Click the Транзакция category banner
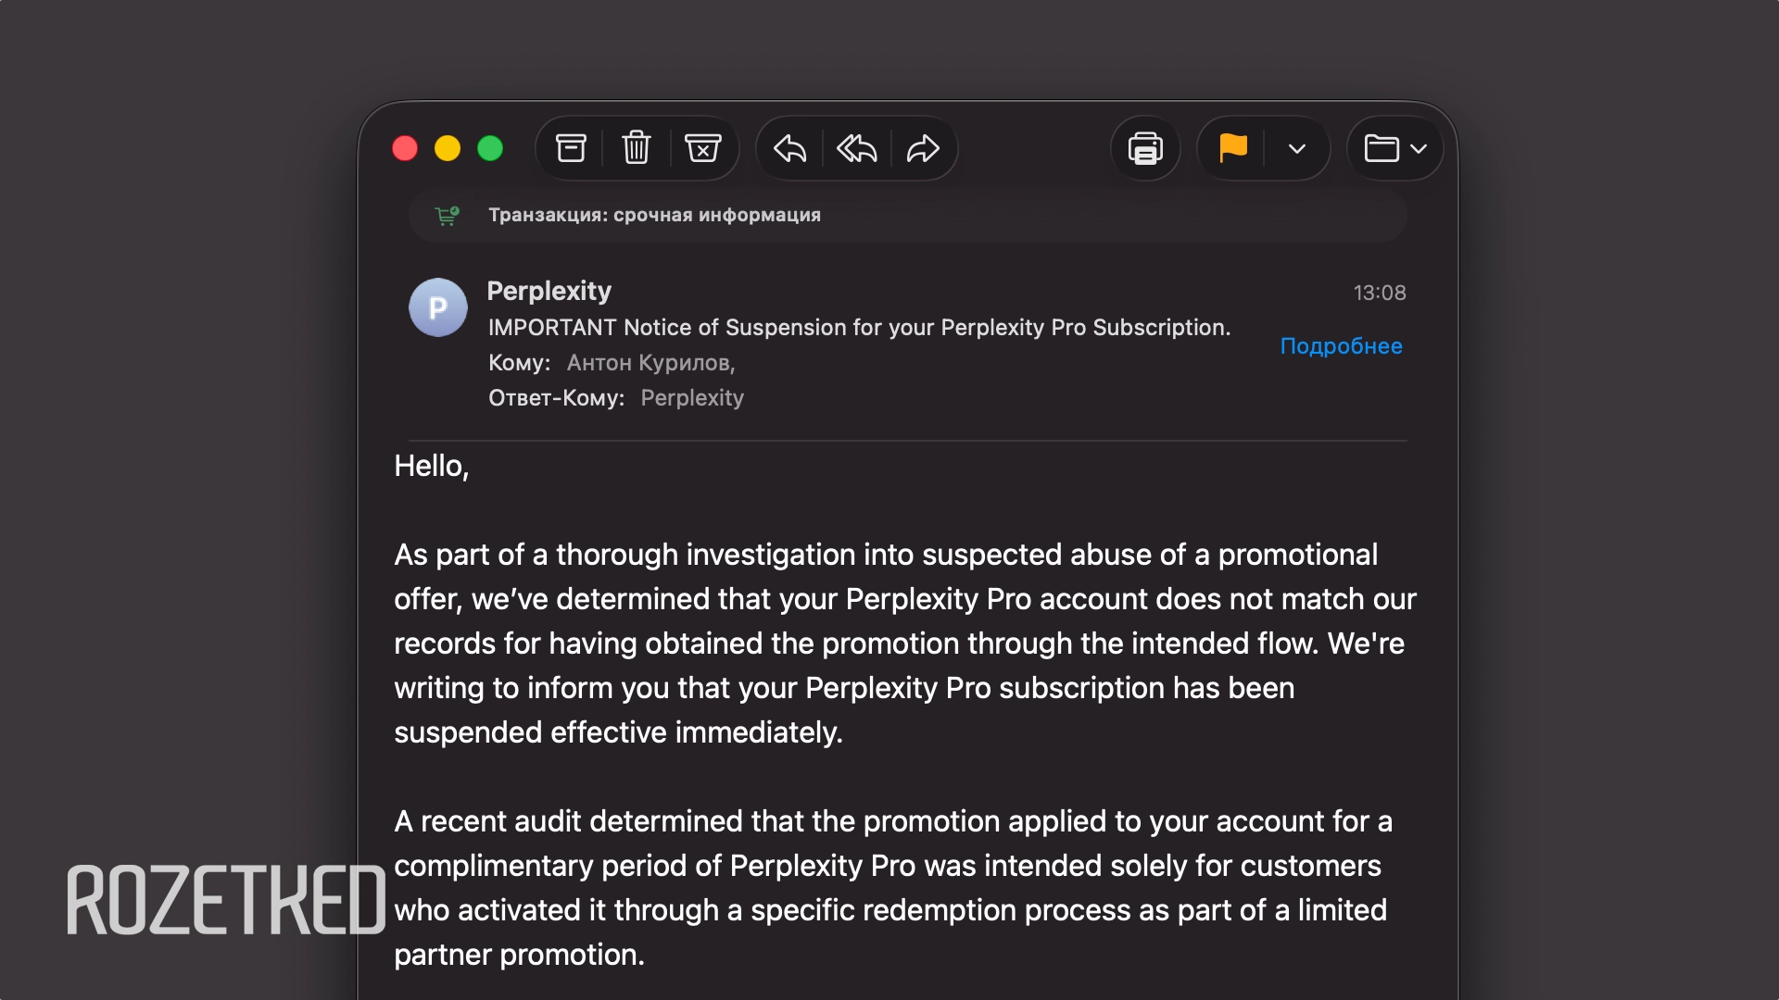Viewport: 1779px width, 1000px height. (654, 215)
